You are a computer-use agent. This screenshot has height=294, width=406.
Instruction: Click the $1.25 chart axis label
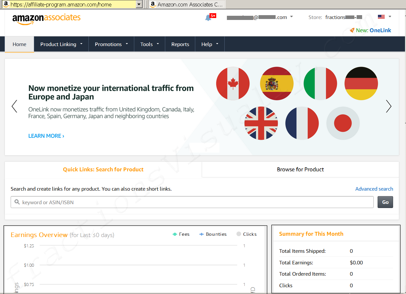coord(29,246)
